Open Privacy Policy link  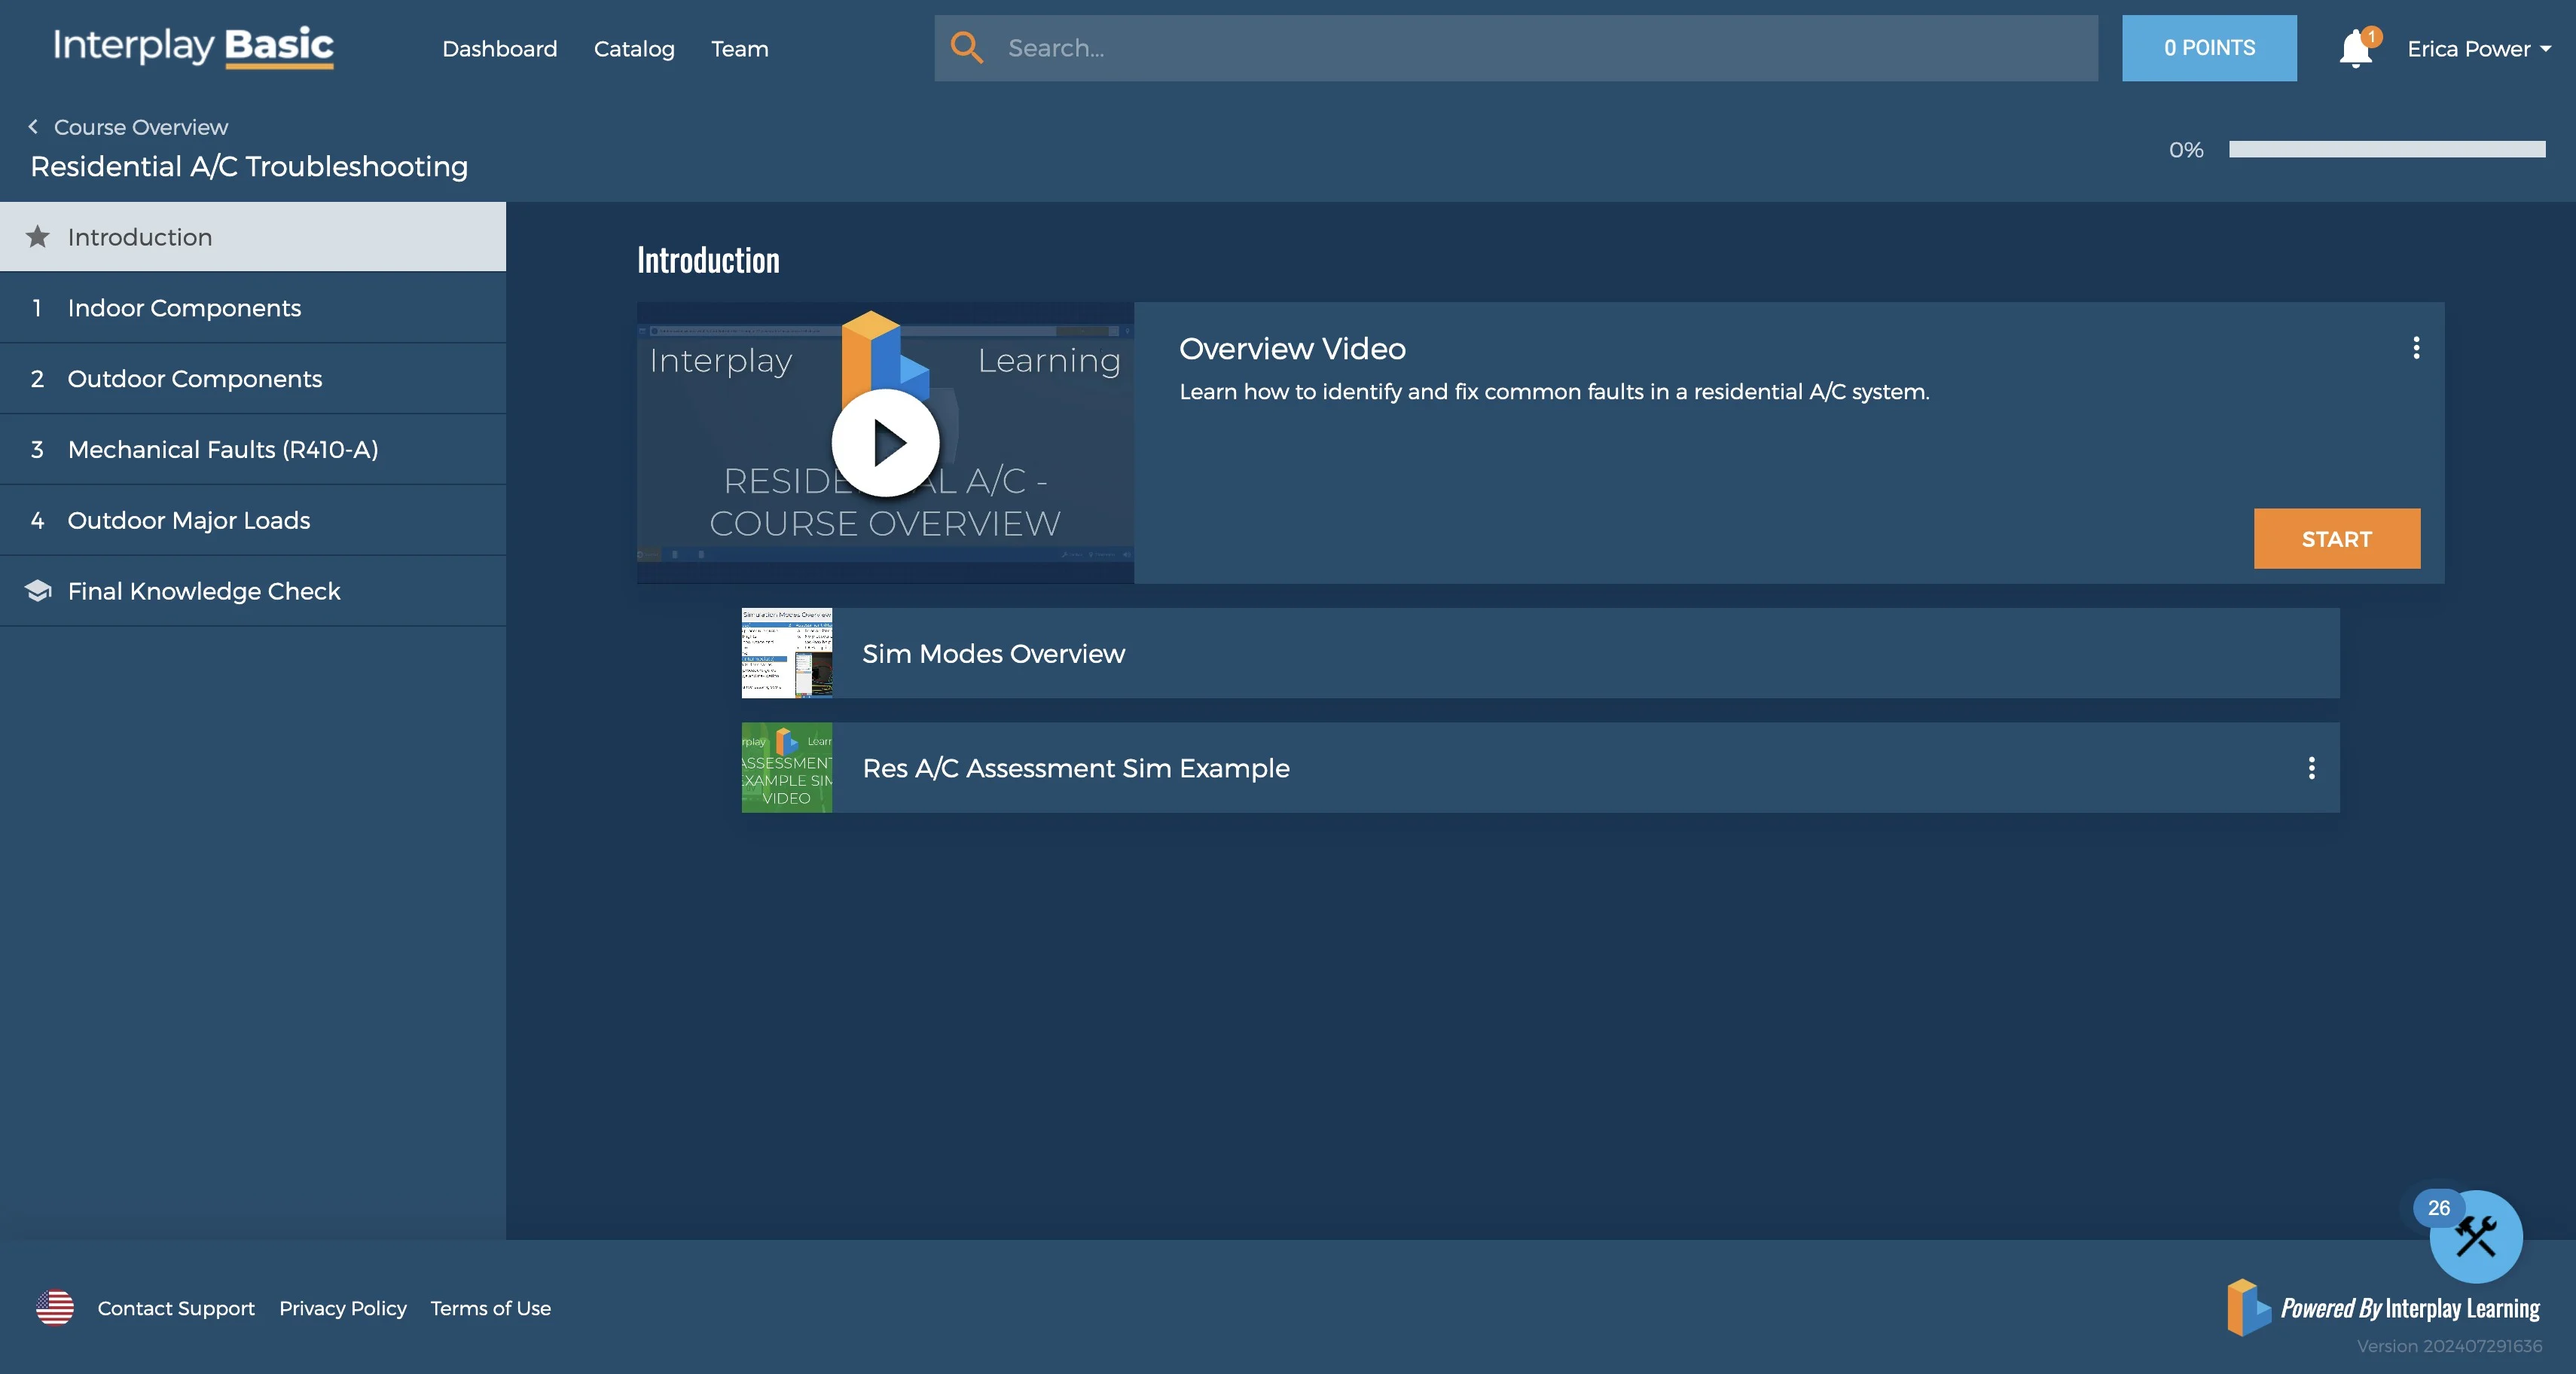(343, 1308)
